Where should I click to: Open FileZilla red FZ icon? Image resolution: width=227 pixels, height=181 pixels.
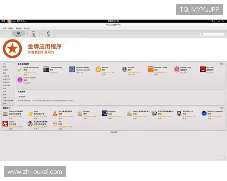click(x=5, y=124)
